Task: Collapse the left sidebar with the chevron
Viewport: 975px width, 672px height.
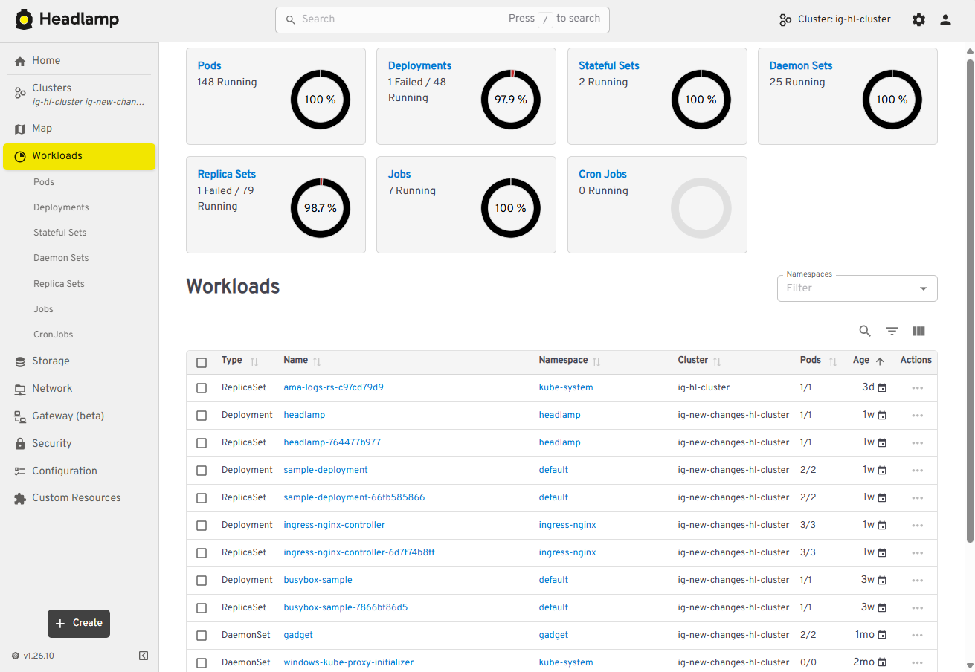Action: coord(144,656)
